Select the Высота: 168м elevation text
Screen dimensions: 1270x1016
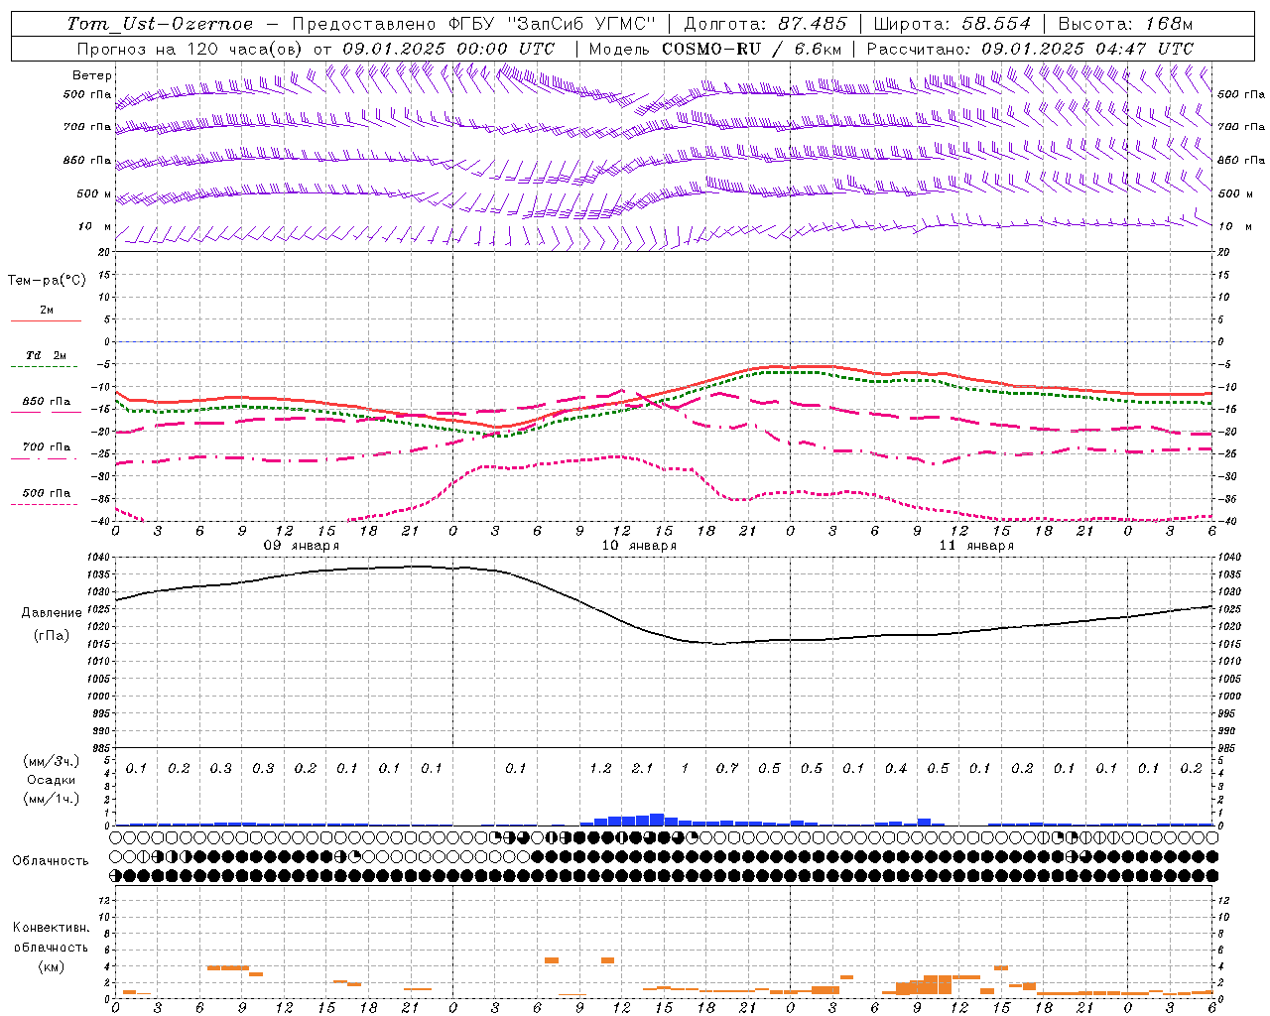pos(1124,24)
